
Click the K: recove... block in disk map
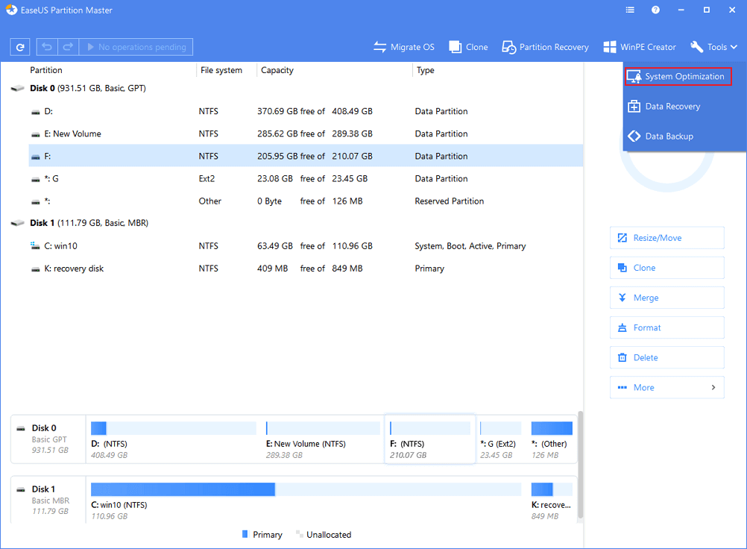(x=552, y=501)
